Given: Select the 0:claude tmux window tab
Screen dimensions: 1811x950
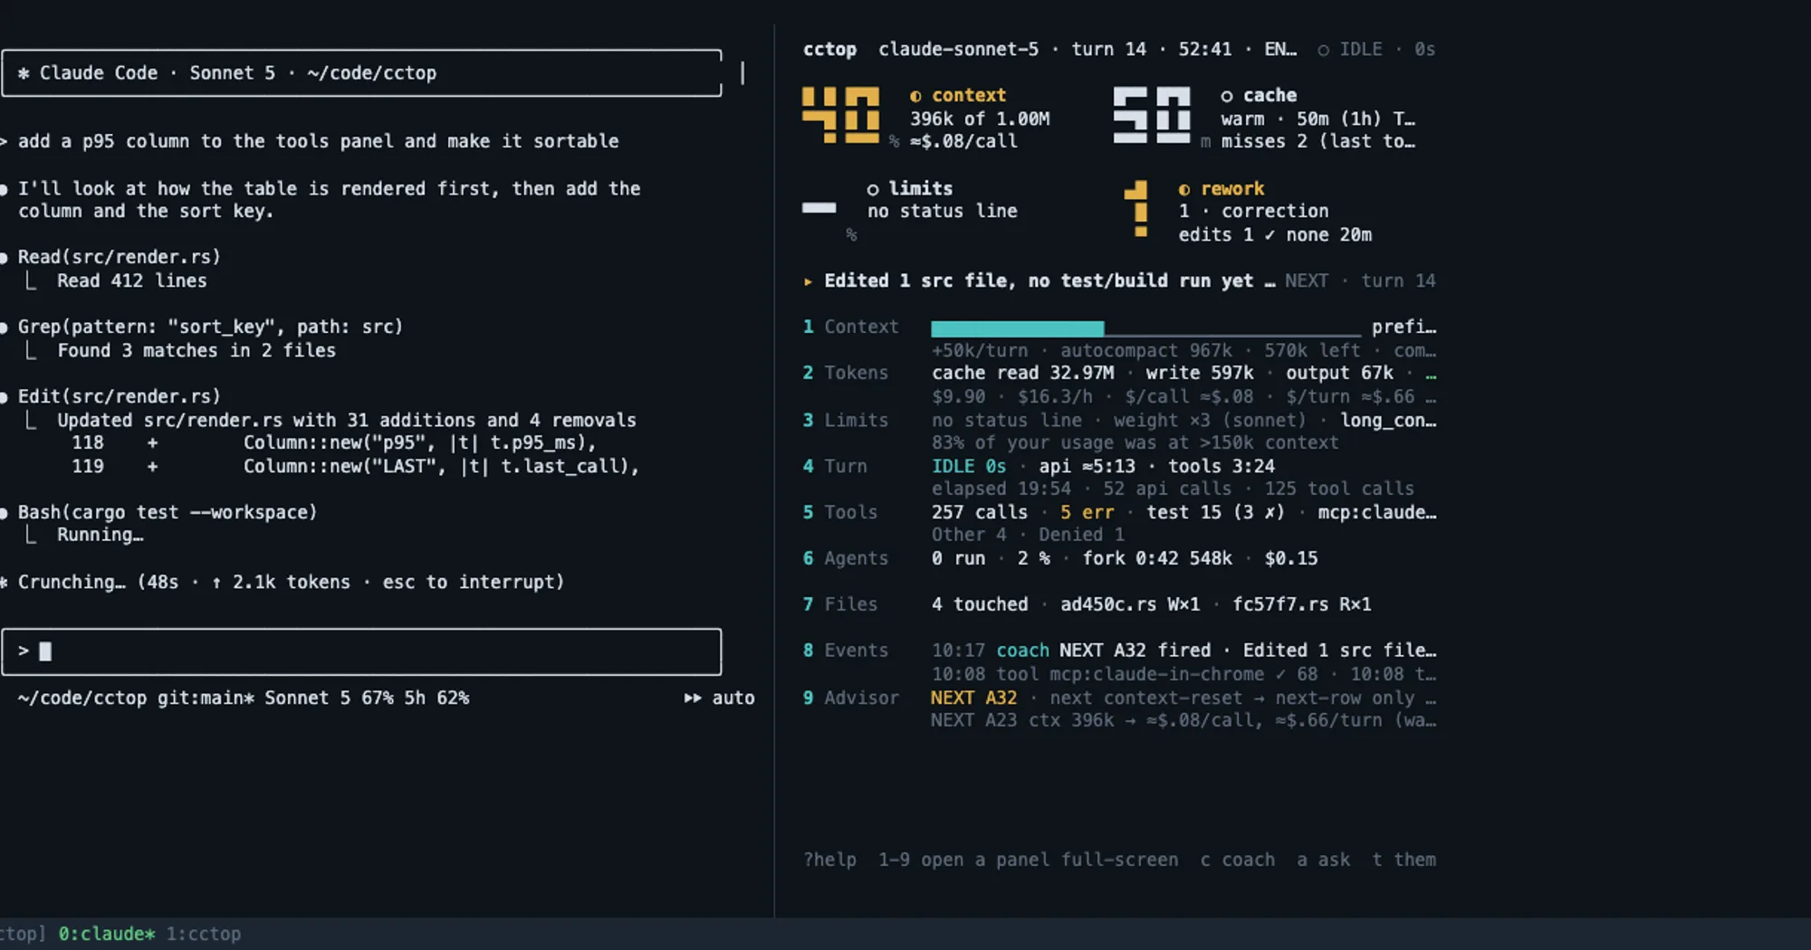Looking at the screenshot, I should (107, 934).
